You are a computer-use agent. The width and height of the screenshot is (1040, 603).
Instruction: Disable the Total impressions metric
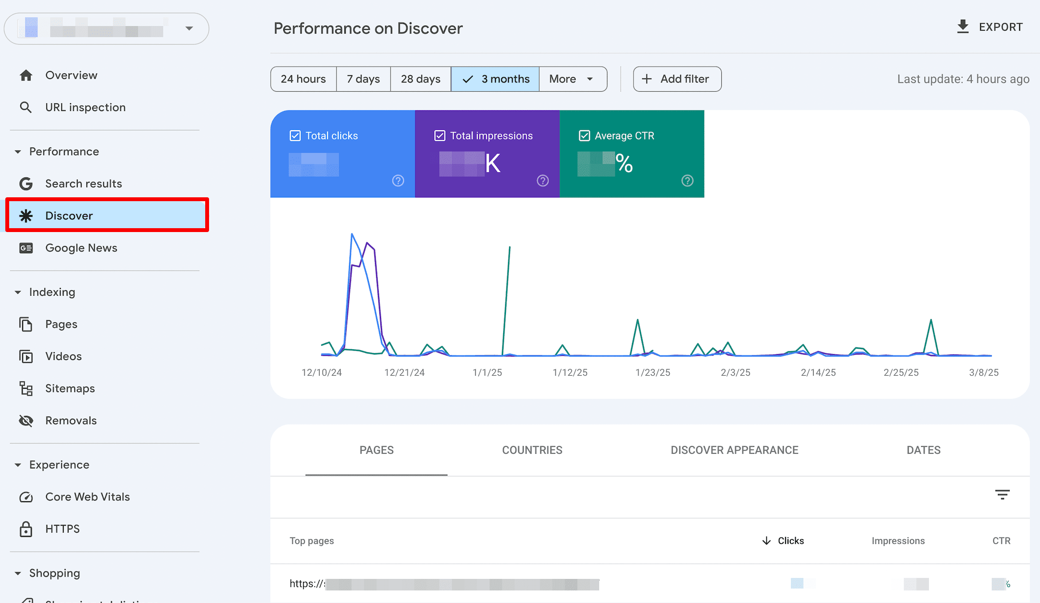[x=440, y=136]
